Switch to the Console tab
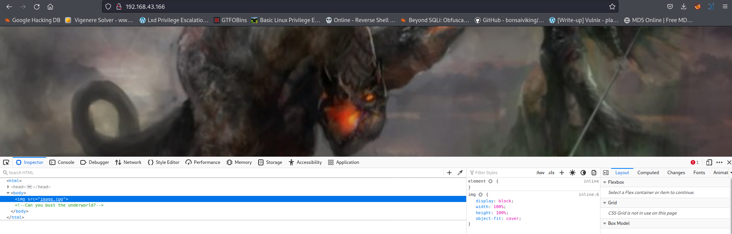Image resolution: width=732 pixels, height=234 pixels. click(x=62, y=162)
